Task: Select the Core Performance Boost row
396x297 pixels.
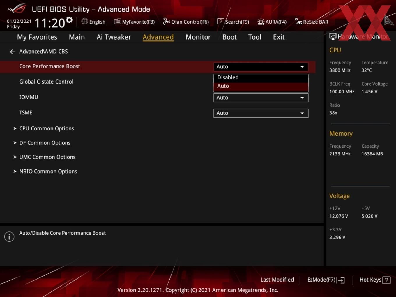Action: tap(158, 67)
